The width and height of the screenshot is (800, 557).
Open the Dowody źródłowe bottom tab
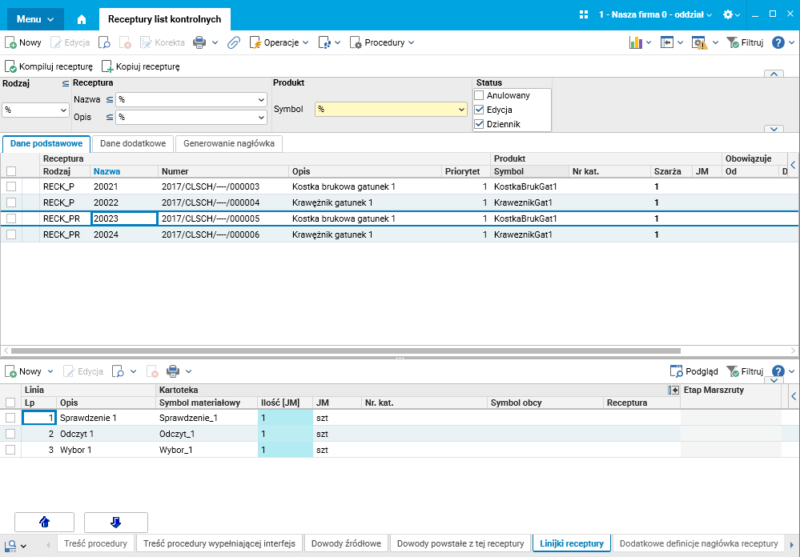point(346,543)
